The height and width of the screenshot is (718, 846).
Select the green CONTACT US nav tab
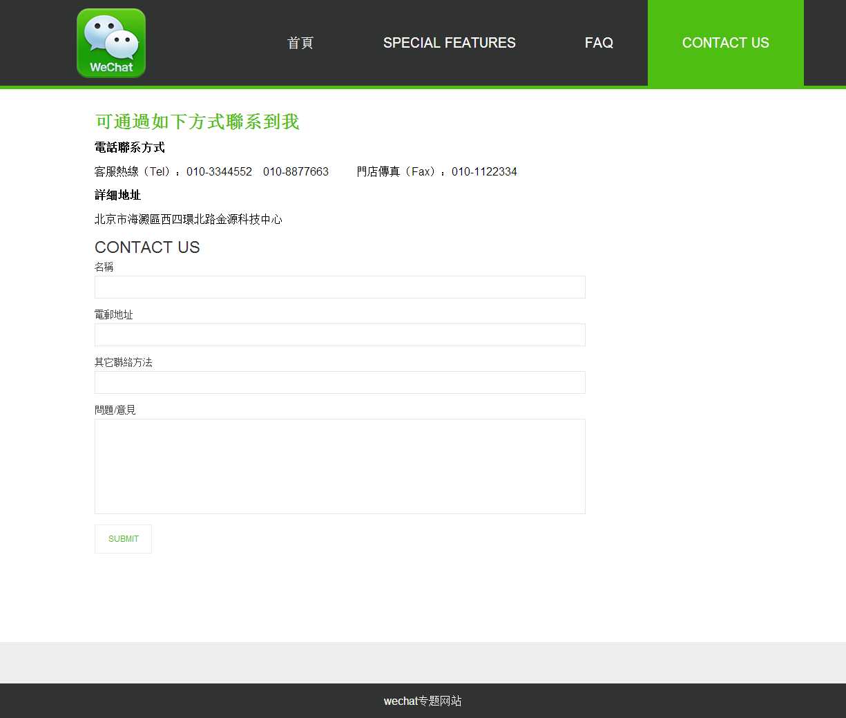pos(725,43)
